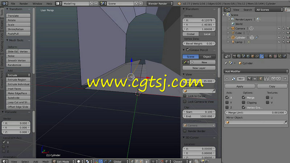Open the Mesh Data triangle properties icon
290x163 pixels.
(266, 56)
